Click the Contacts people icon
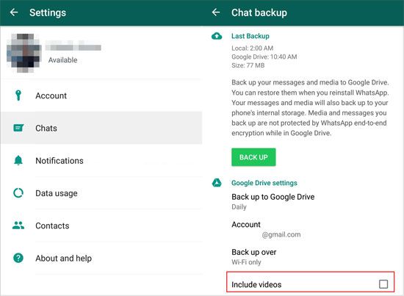This screenshot has height=296, width=404. tap(18, 225)
